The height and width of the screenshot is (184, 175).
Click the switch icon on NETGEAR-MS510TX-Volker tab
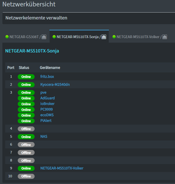click(164, 37)
